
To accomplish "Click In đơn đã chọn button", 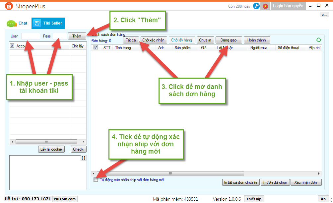I will click(x=275, y=182).
